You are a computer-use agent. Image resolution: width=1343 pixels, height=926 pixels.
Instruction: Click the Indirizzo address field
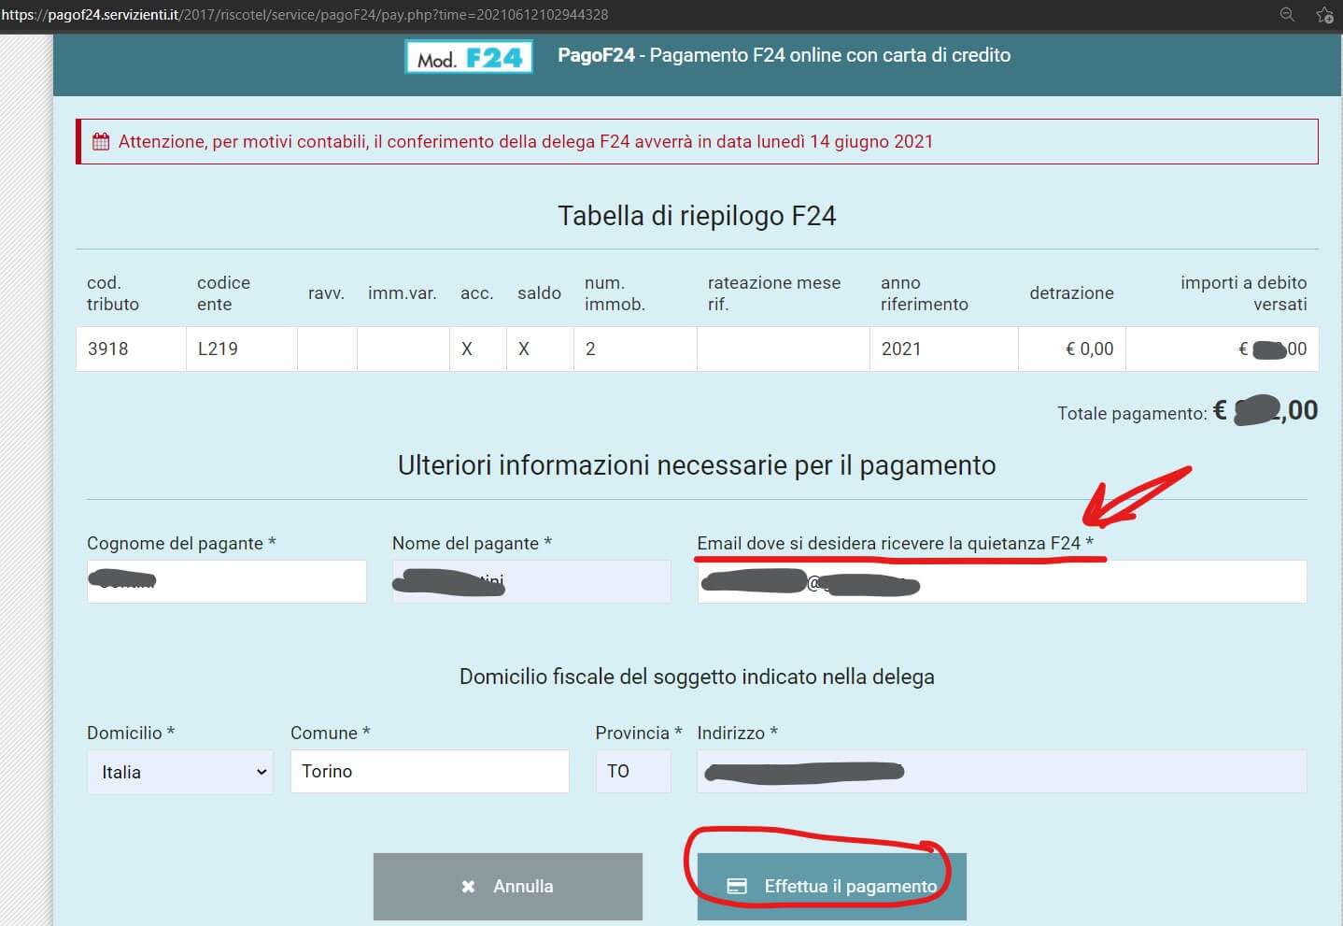click(1001, 772)
